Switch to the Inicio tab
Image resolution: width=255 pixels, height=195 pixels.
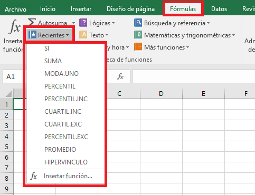click(x=48, y=9)
